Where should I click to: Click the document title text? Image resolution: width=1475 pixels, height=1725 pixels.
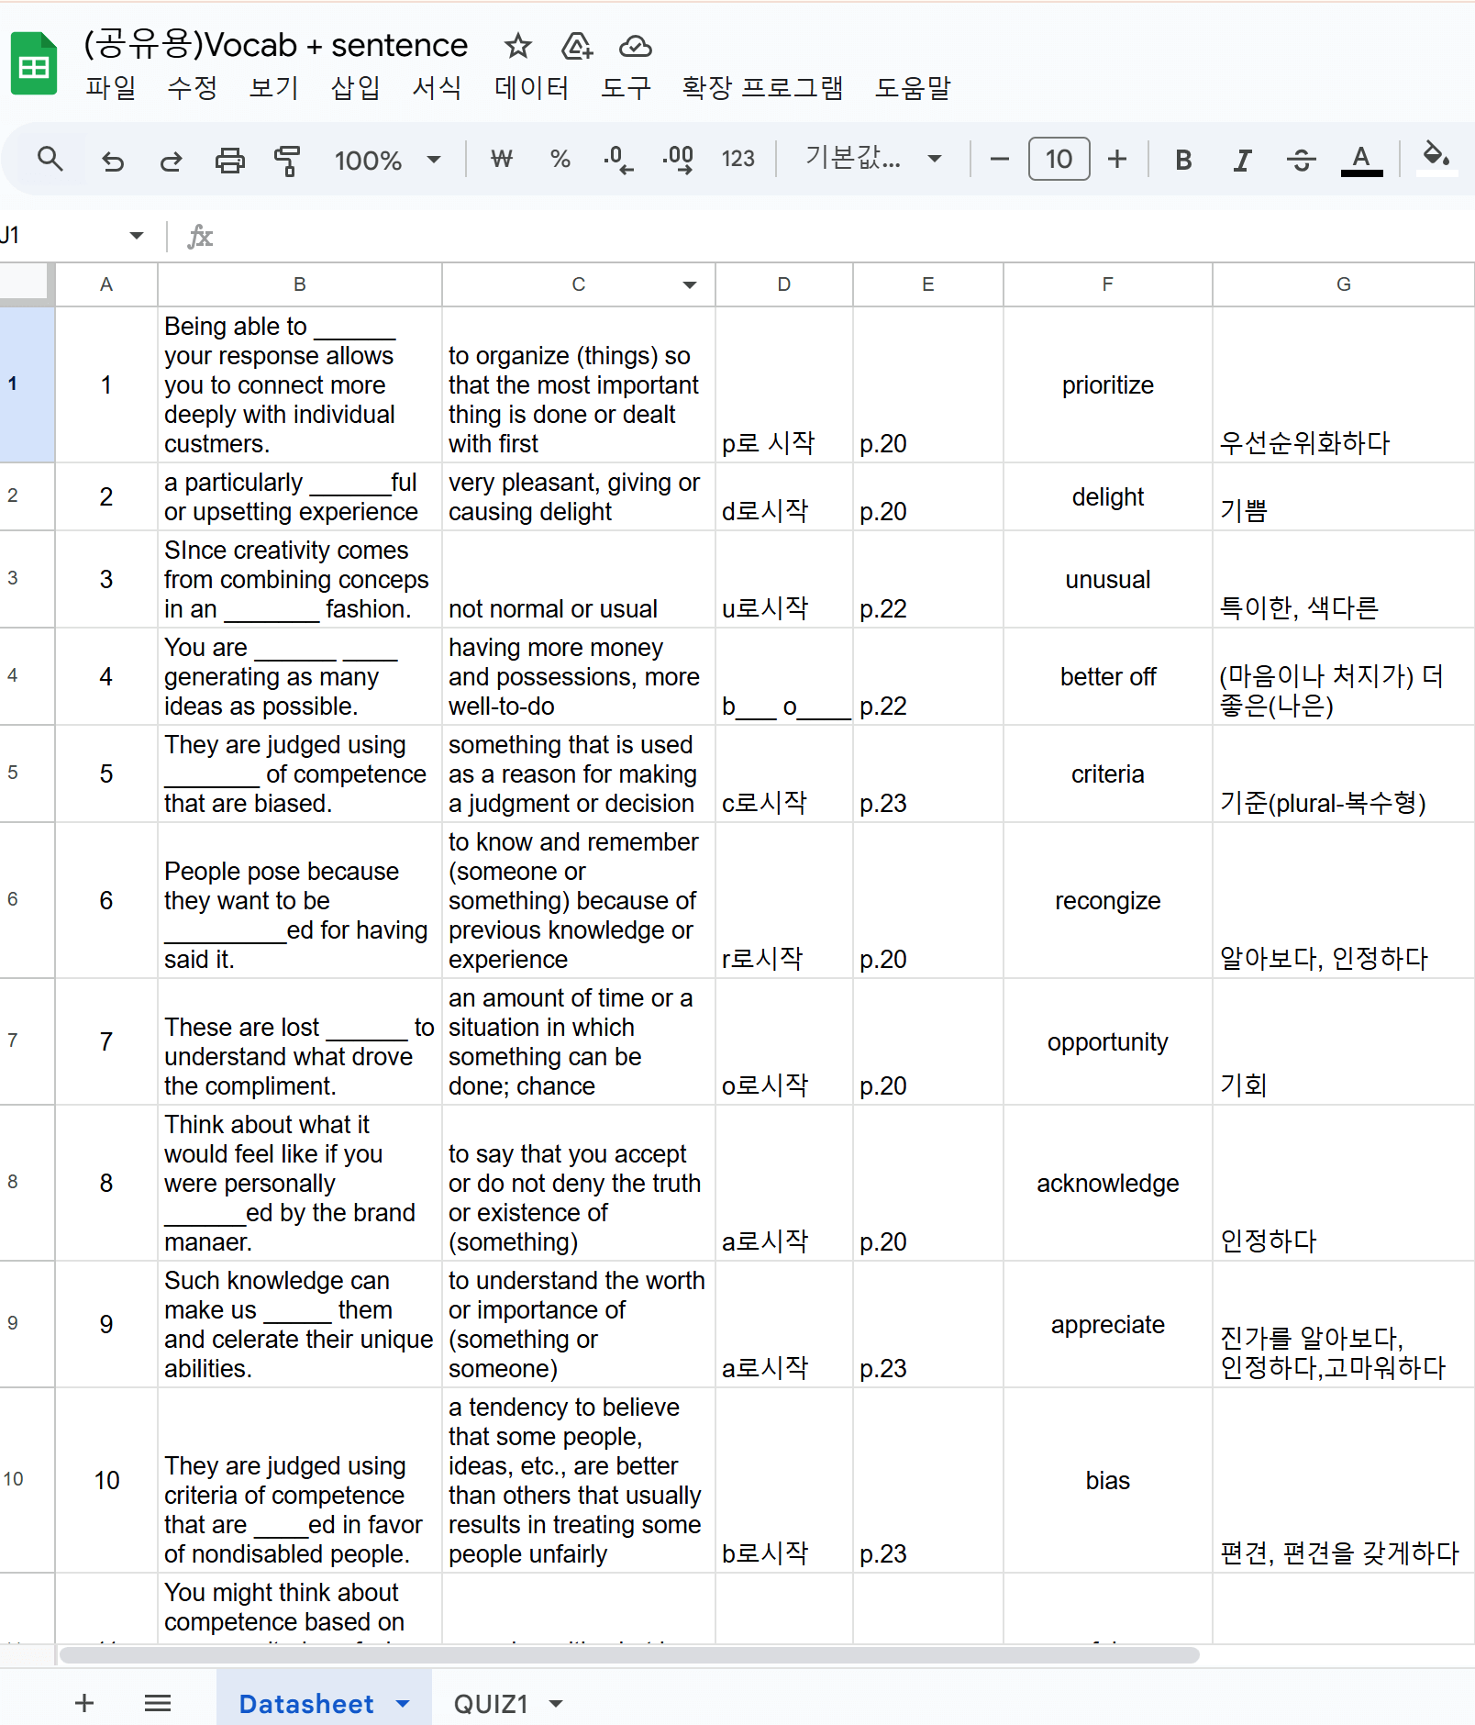[276, 45]
